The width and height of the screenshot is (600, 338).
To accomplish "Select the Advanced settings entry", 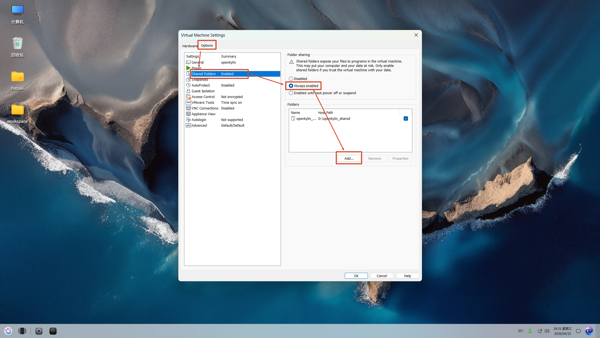I will pyautogui.click(x=199, y=126).
